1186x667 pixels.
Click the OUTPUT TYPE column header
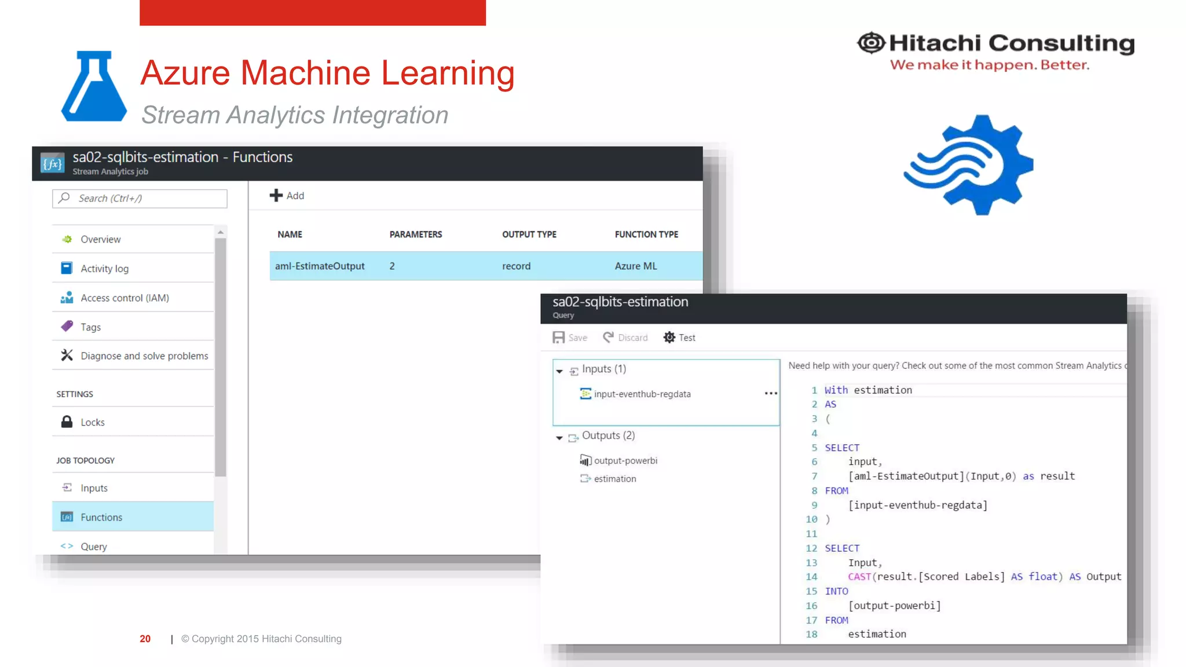click(529, 234)
